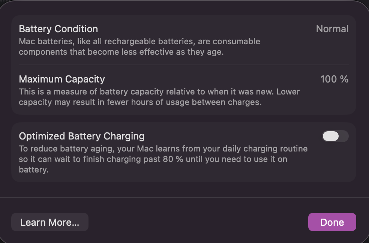Click the charging routine explanation text
This screenshot has height=243, width=369.
click(x=163, y=159)
